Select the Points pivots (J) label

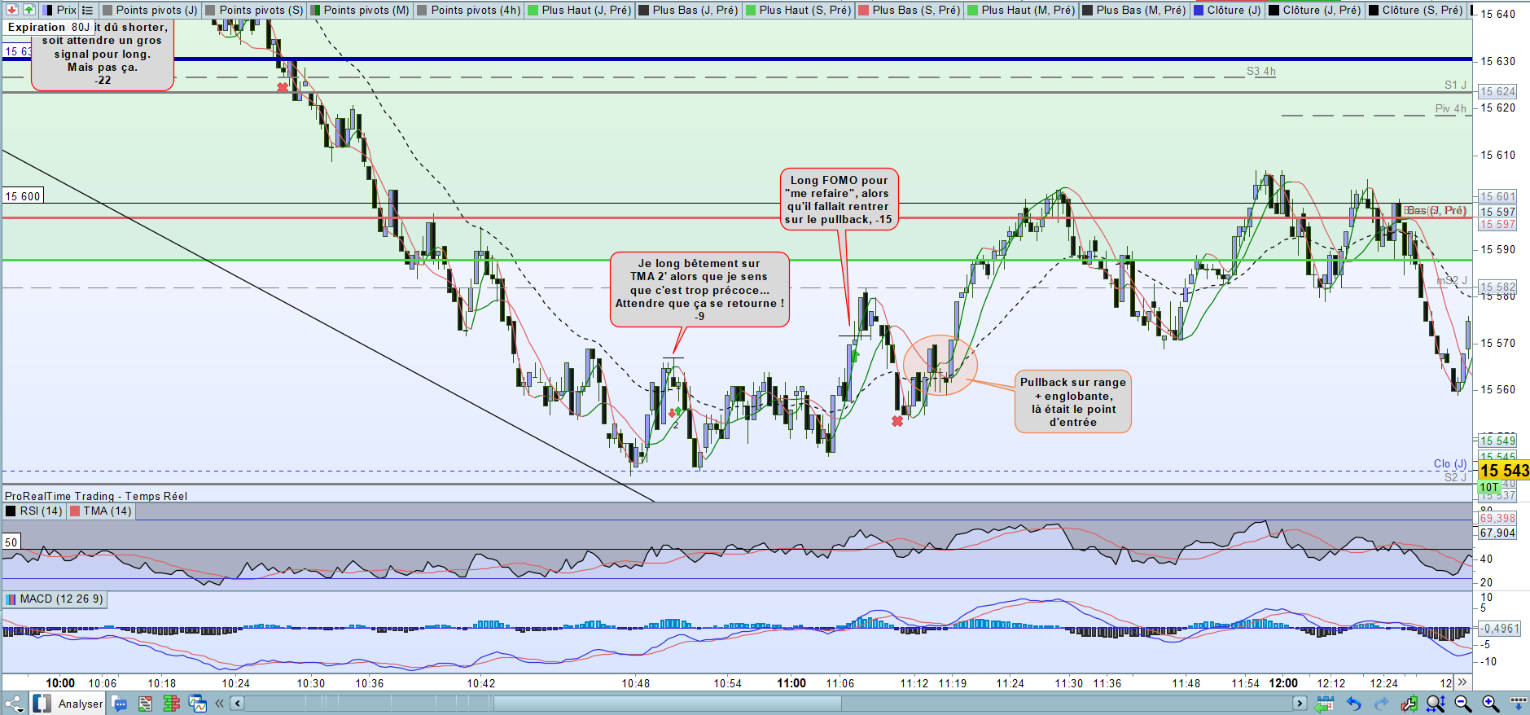tap(156, 10)
